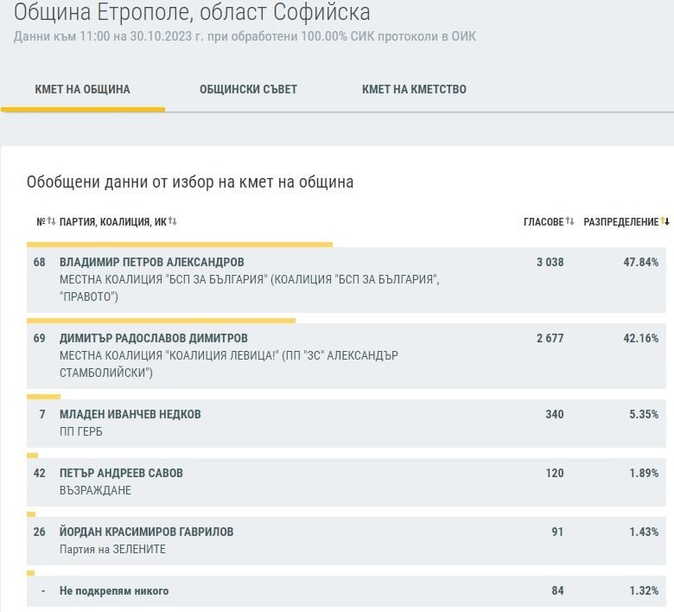
Task: Click the vote count 91
Action: click(x=557, y=532)
